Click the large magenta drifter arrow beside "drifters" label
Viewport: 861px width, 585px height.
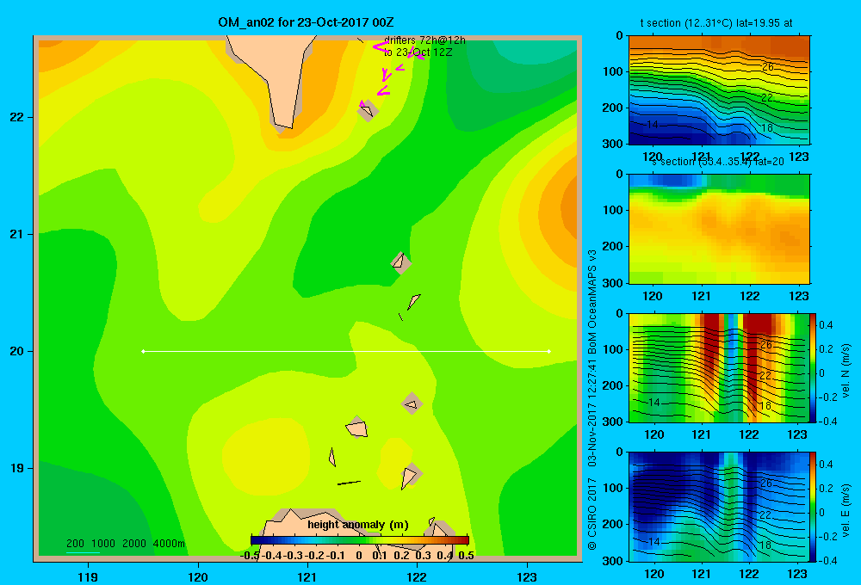(381, 47)
